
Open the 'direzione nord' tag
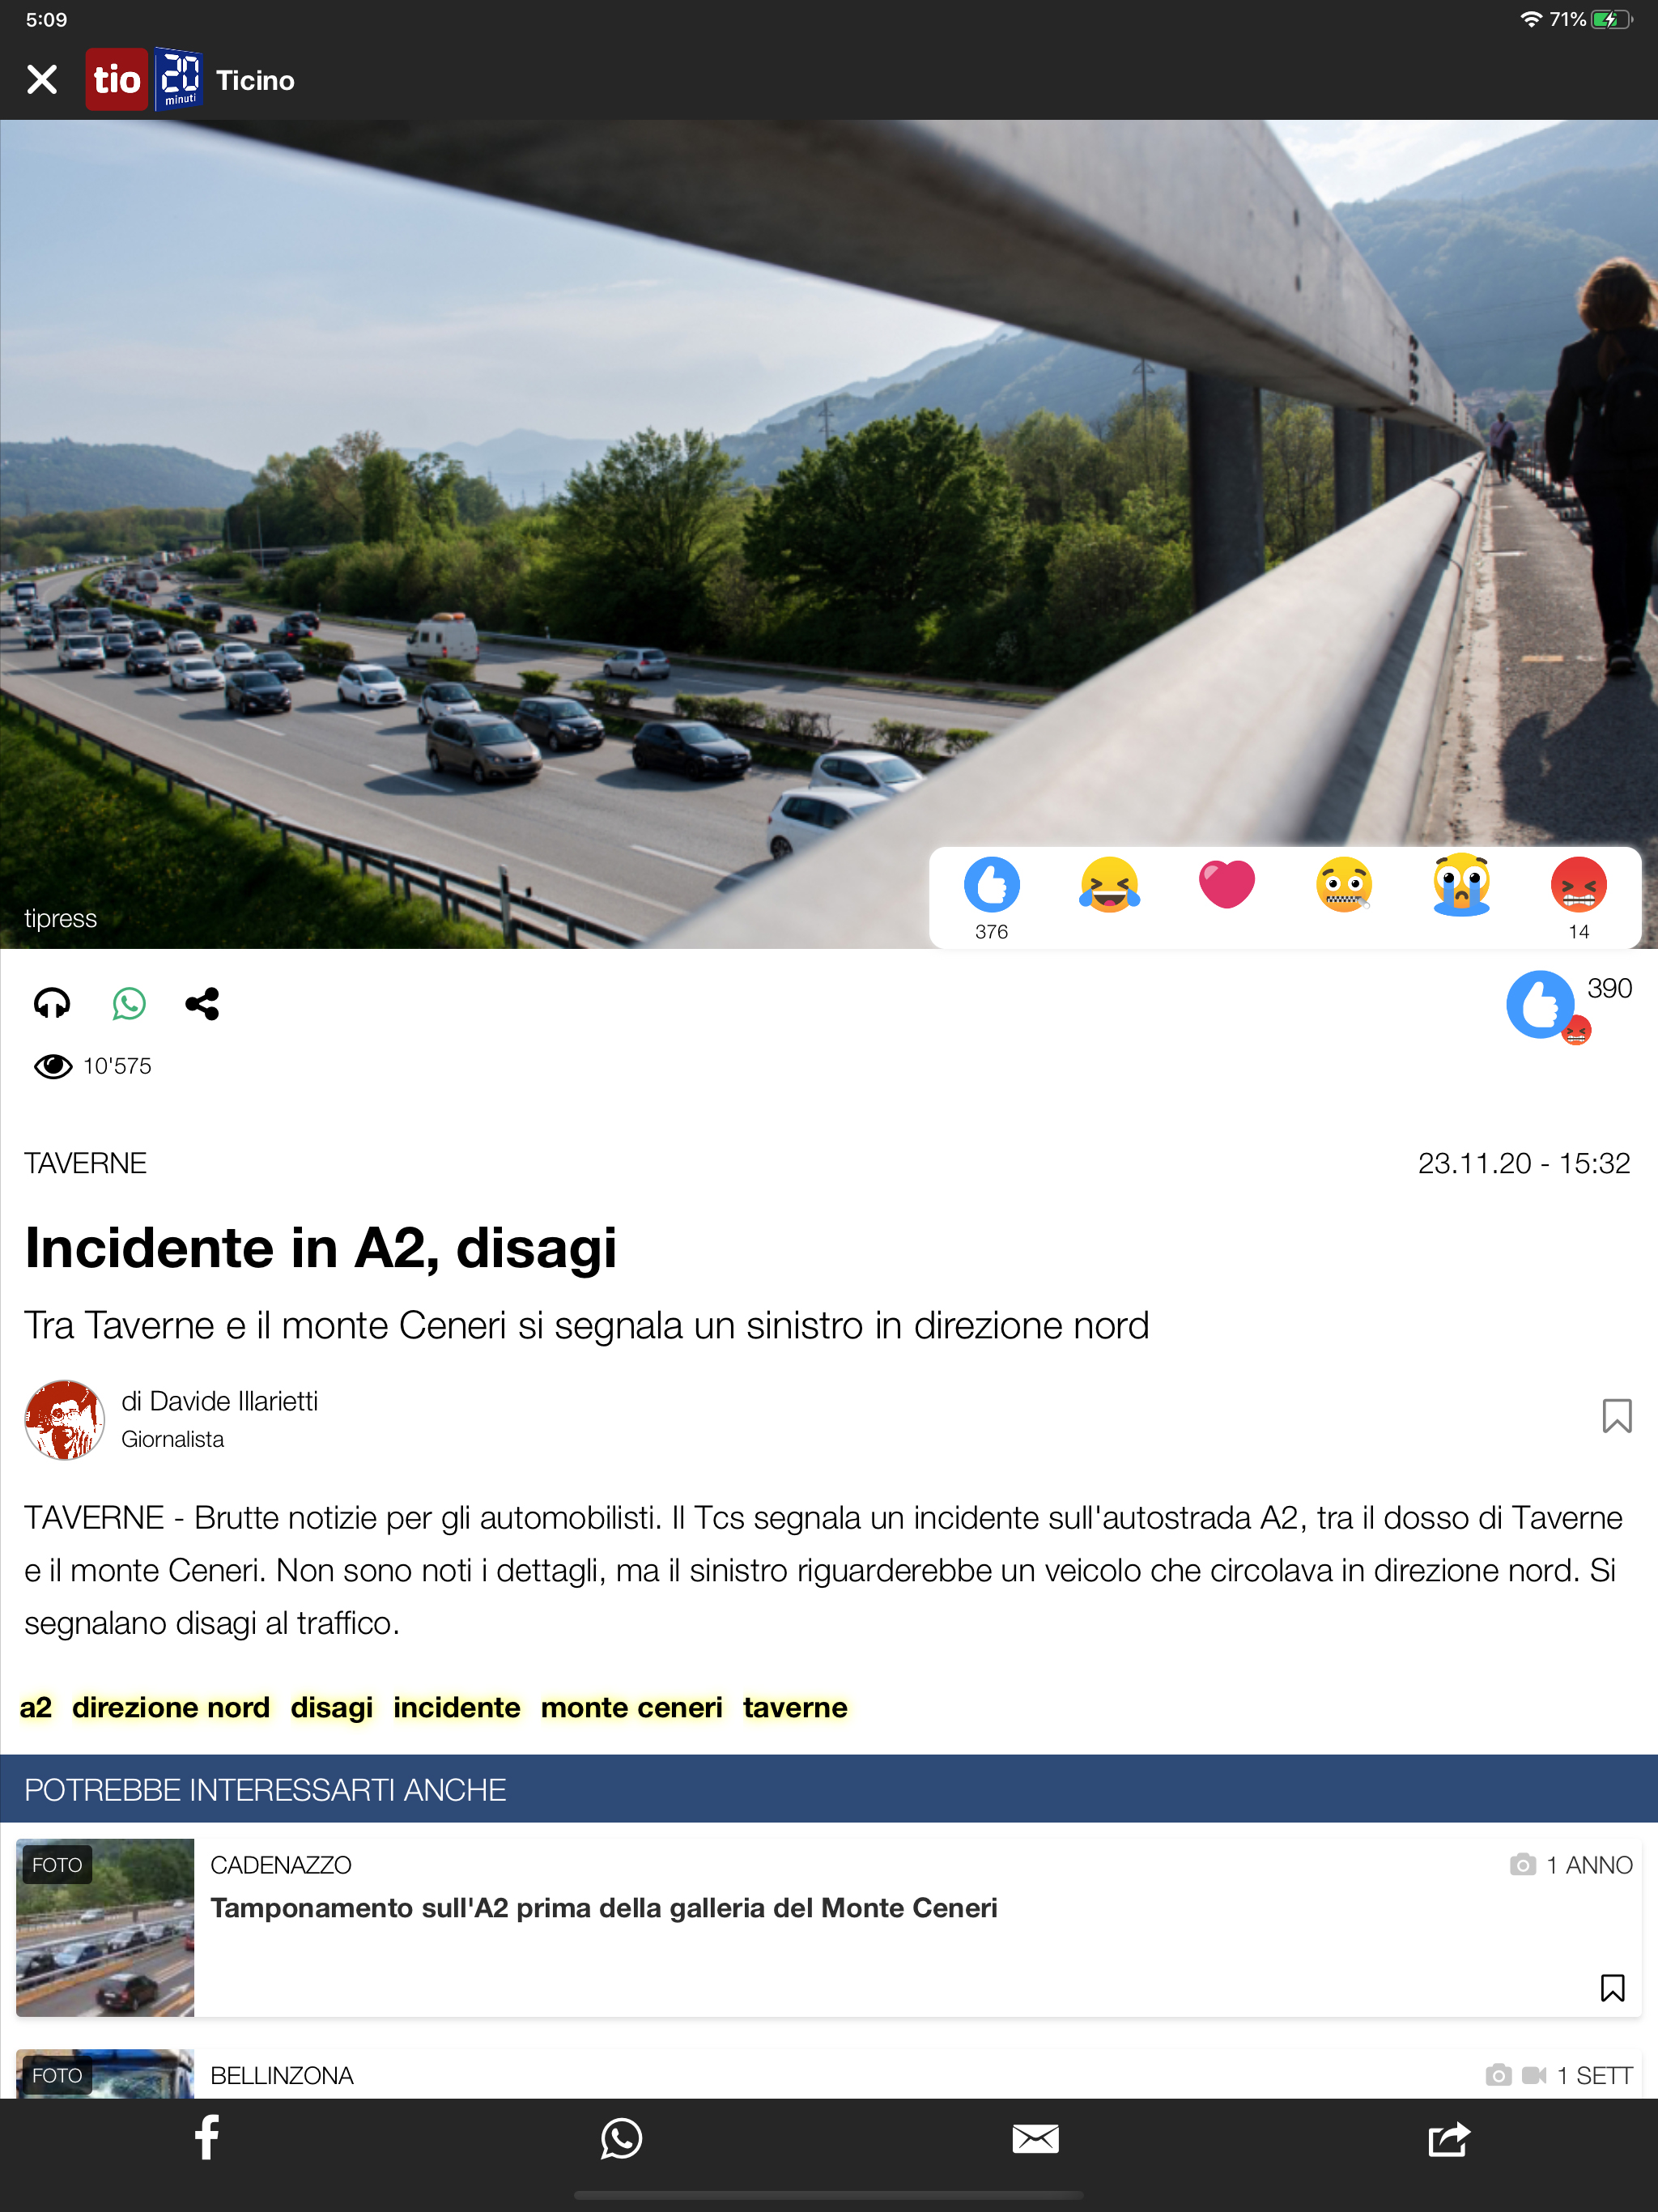click(x=171, y=1707)
